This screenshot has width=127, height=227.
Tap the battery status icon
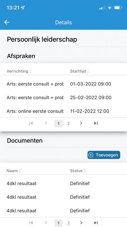(118, 8)
